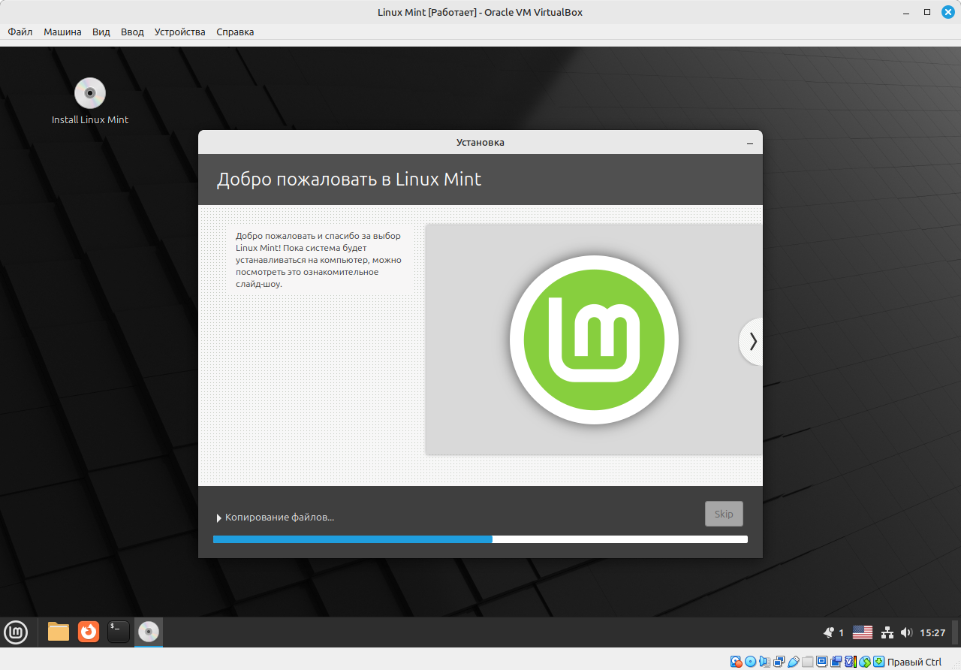Click the VirtualBox CPU load status icon

pyautogui.click(x=850, y=662)
